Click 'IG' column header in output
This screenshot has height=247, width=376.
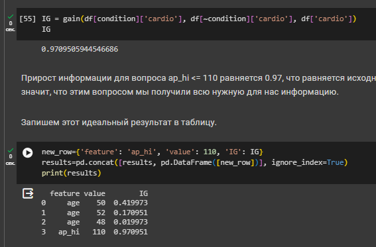pos(144,193)
